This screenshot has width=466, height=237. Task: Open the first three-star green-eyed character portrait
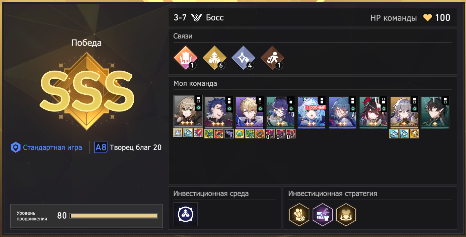click(188, 112)
